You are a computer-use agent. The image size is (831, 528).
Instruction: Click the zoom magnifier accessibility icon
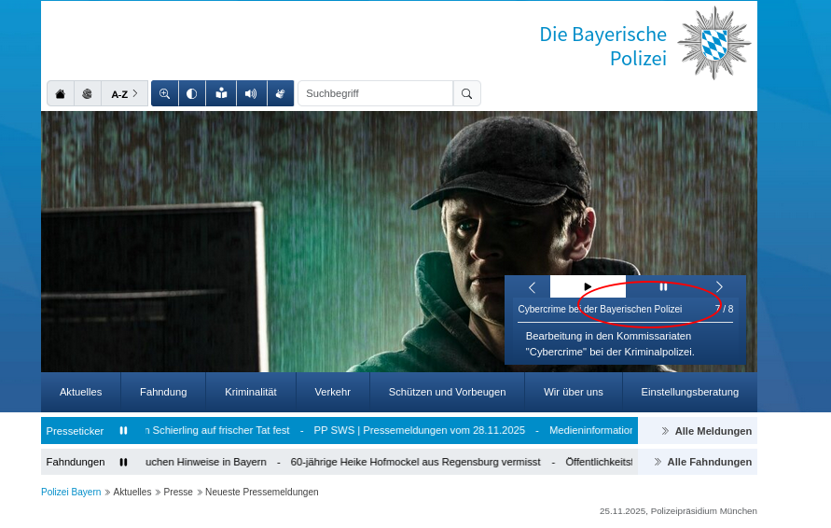tap(165, 93)
